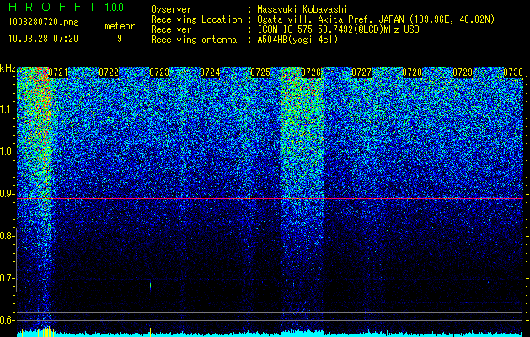Viewport: 530px width, 337px height.
Task: Click the yellow detection spike below 0723
Action: (151, 332)
